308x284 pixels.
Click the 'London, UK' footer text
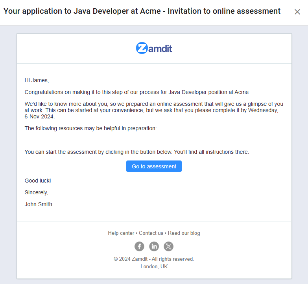[x=154, y=267]
